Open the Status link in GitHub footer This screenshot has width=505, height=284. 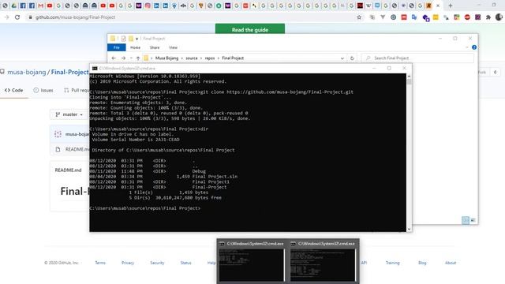pyautogui.click(x=186, y=263)
